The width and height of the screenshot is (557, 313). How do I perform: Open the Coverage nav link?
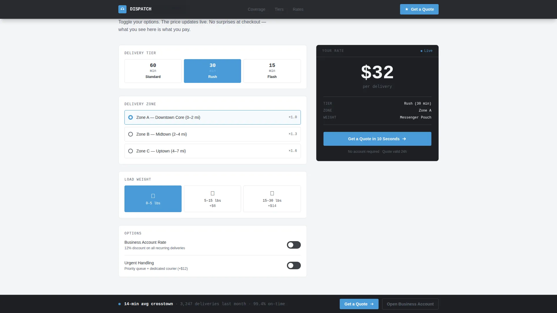tap(256, 9)
